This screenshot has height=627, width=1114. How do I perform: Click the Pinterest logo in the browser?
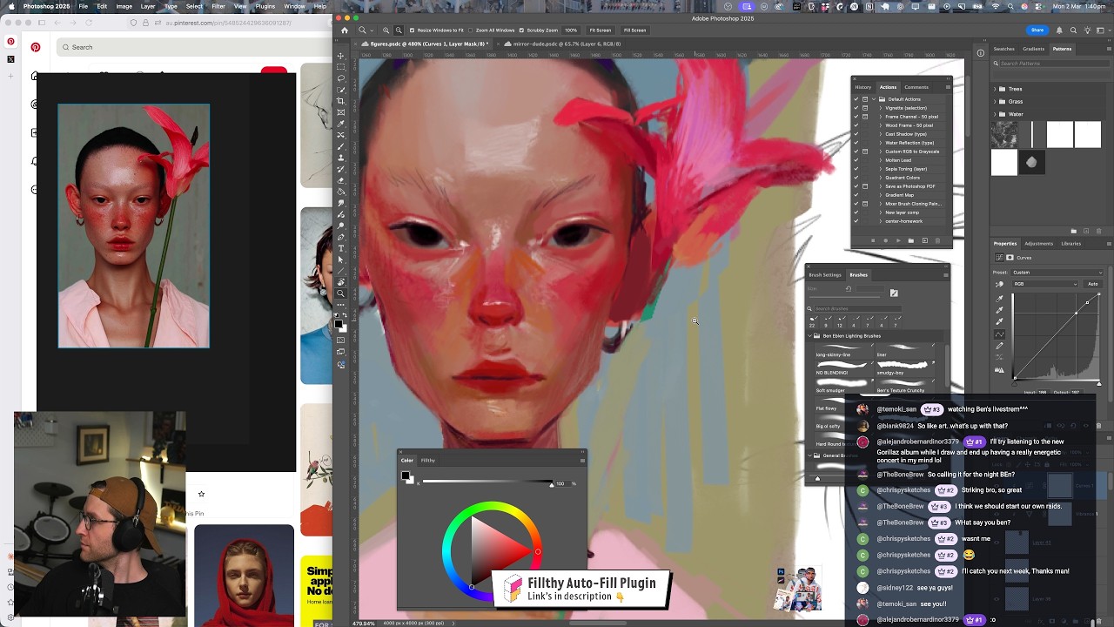(x=36, y=47)
